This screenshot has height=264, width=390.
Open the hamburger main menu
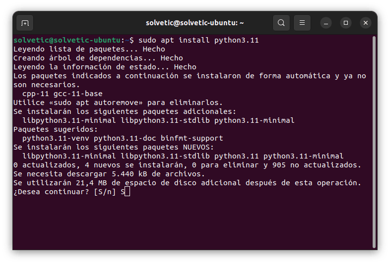click(302, 23)
